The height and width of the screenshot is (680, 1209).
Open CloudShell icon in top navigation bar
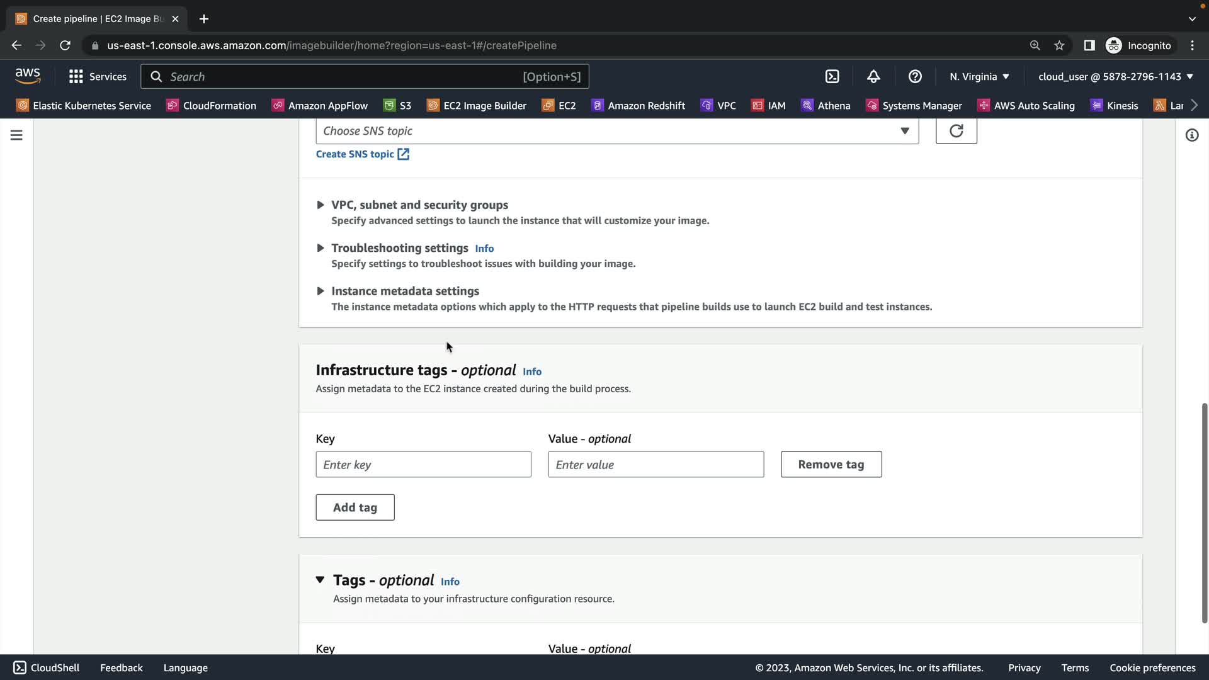point(832,77)
